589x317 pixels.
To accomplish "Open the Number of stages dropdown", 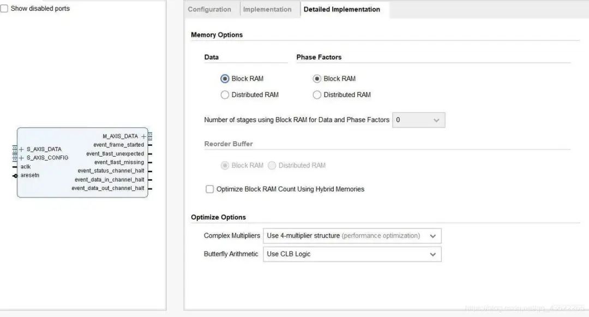I will (418, 120).
